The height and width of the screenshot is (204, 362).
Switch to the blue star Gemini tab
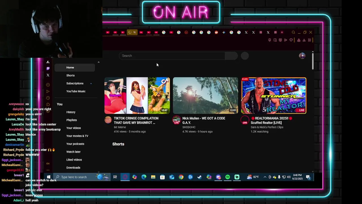coord(224,32)
